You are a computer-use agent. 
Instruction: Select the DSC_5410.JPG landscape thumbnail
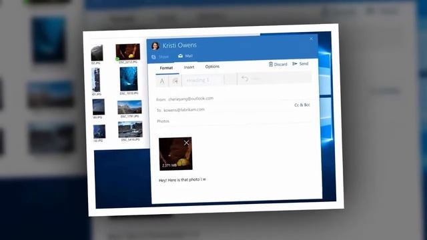[130, 129]
